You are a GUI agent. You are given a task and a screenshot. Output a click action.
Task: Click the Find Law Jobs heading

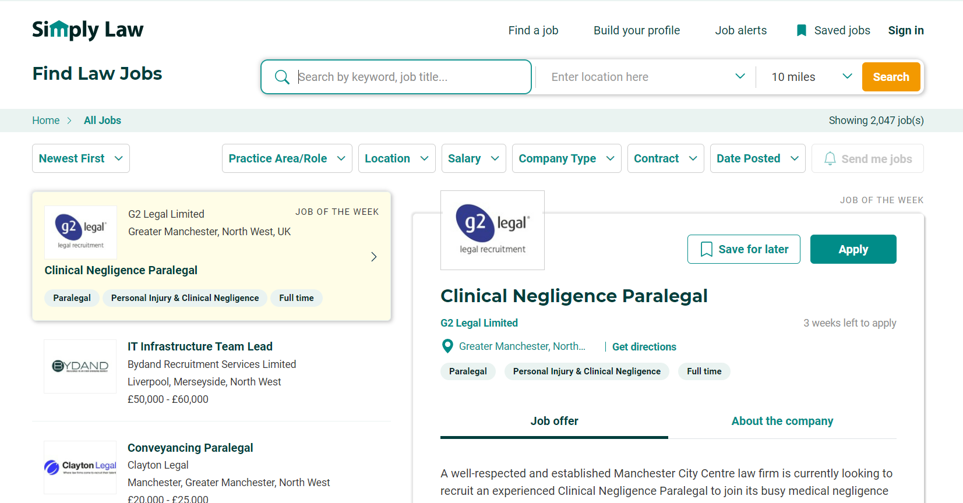(x=97, y=73)
